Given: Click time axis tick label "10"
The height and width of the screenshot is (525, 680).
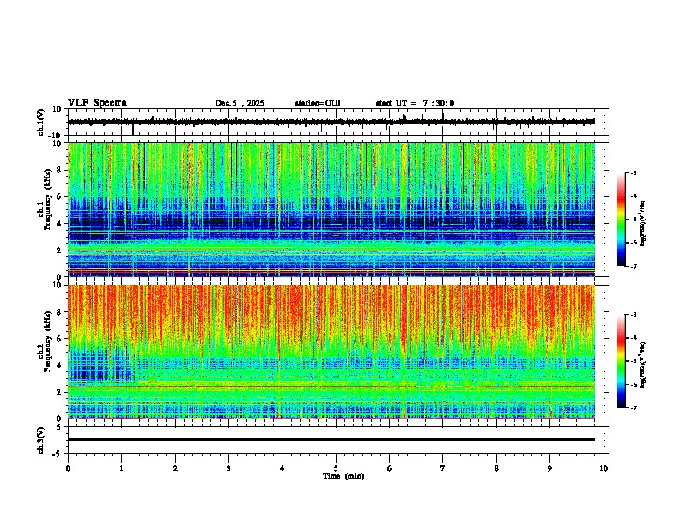Looking at the screenshot, I should pos(604,468).
